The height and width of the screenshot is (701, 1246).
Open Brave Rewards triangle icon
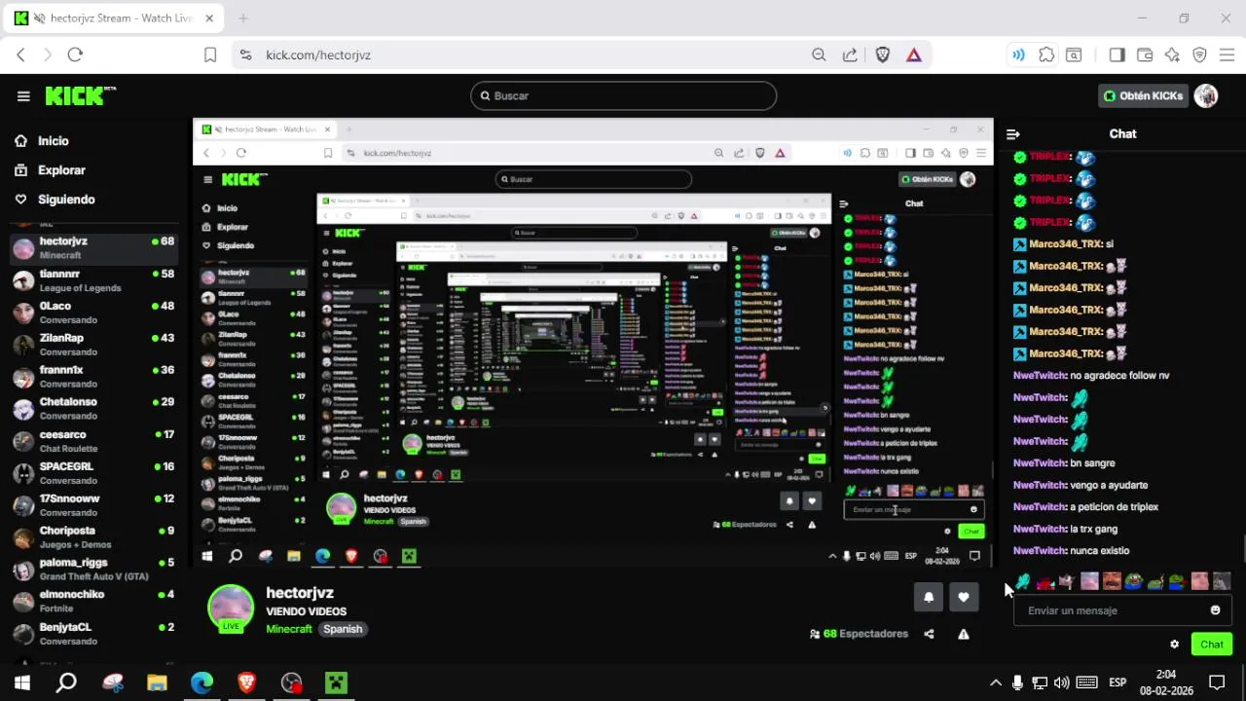tap(913, 55)
